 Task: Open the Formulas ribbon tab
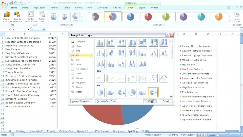(55, 8)
